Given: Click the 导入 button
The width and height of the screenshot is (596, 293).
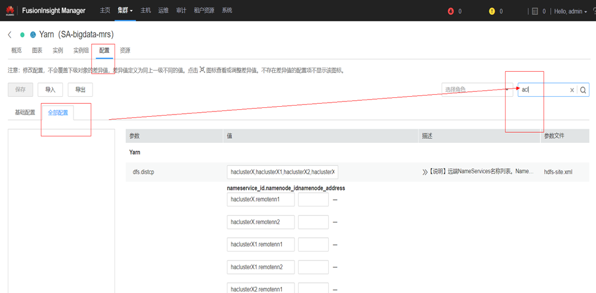Looking at the screenshot, I should click(50, 90).
